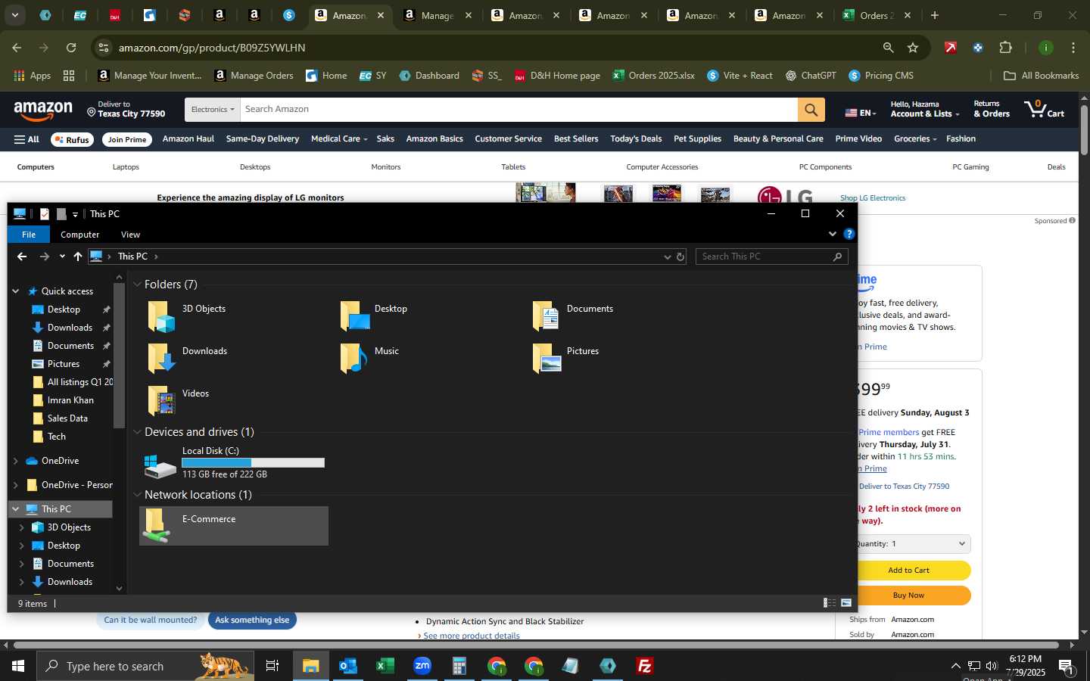
Task: Open Windows Start menu
Action: click(x=18, y=666)
